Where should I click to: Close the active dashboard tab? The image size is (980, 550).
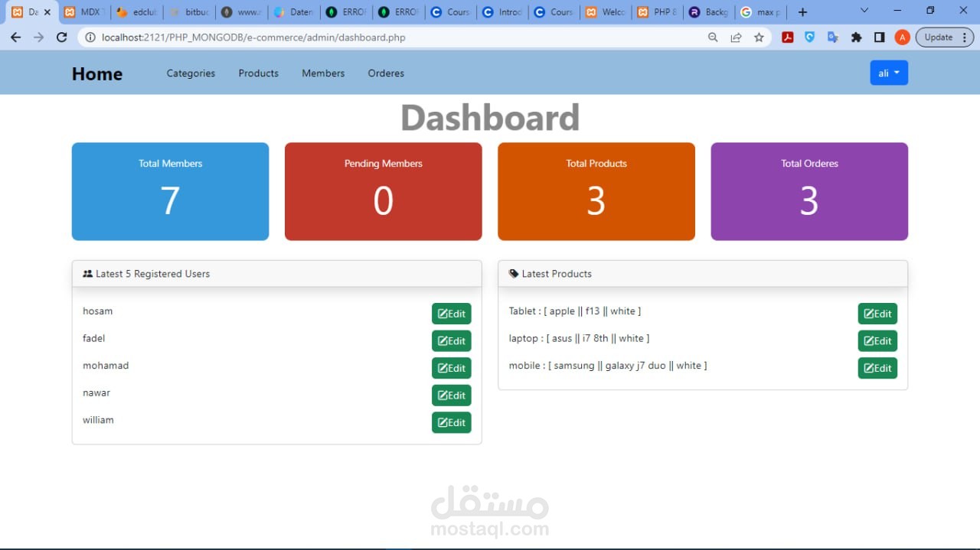(x=47, y=12)
